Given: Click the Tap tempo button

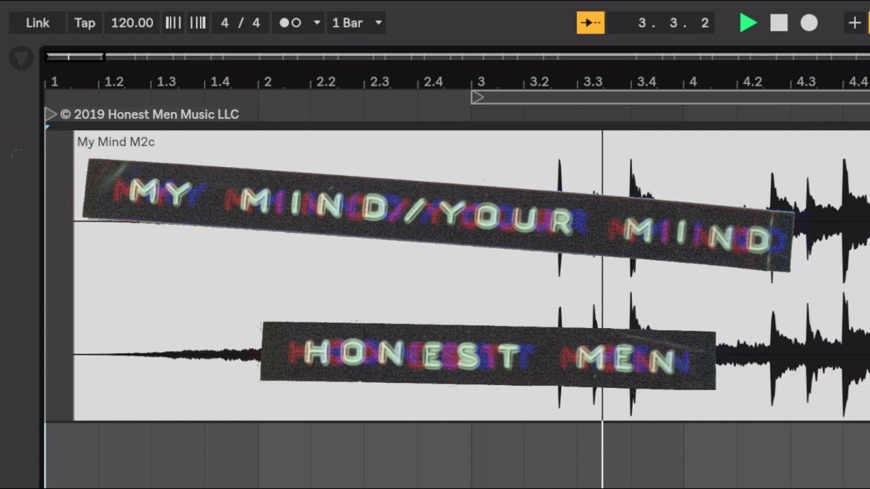Looking at the screenshot, I should pyautogui.click(x=85, y=23).
